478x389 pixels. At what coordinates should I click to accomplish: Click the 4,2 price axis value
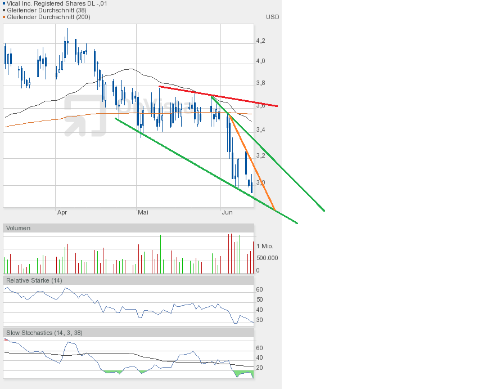[x=260, y=41]
